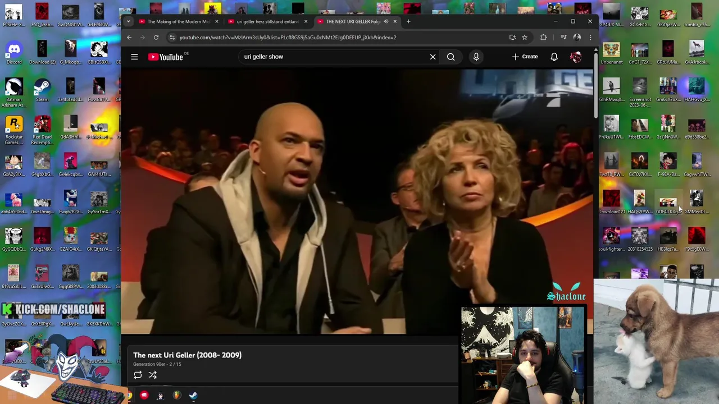Screen dimensions: 719x404
Task: Start voice search with the microphone
Action: [476, 57]
